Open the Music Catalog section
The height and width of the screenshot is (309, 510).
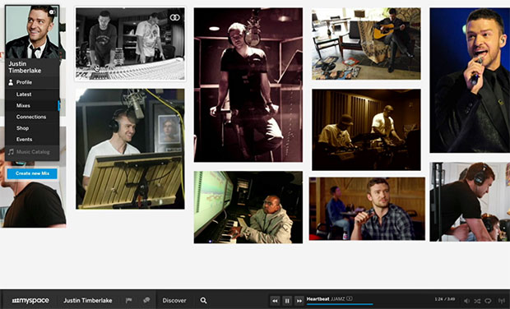32,152
